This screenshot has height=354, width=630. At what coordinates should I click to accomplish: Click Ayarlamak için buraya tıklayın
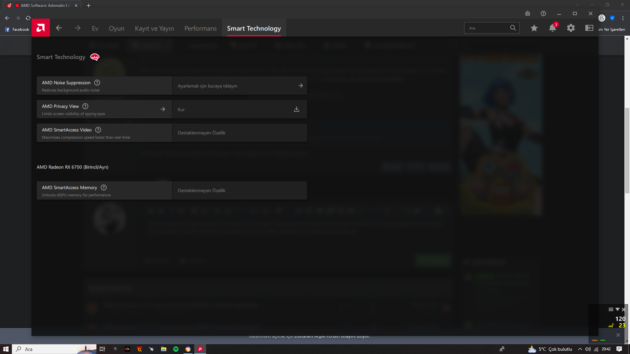pyautogui.click(x=207, y=86)
